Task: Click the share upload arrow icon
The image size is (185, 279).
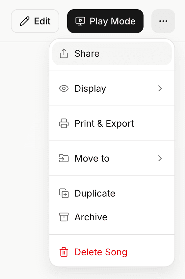Action: (x=64, y=53)
